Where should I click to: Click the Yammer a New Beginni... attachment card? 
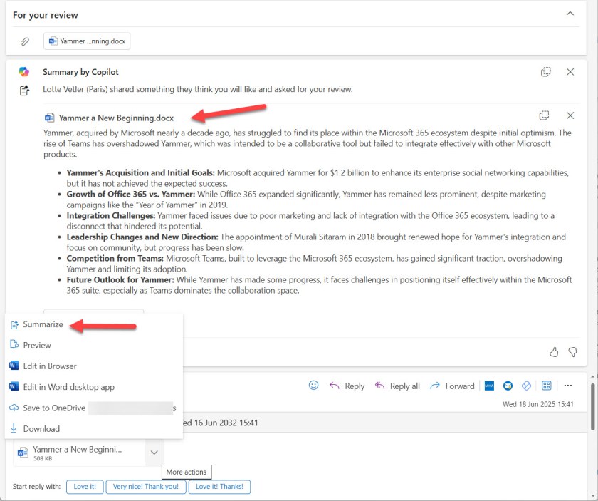coord(79,453)
